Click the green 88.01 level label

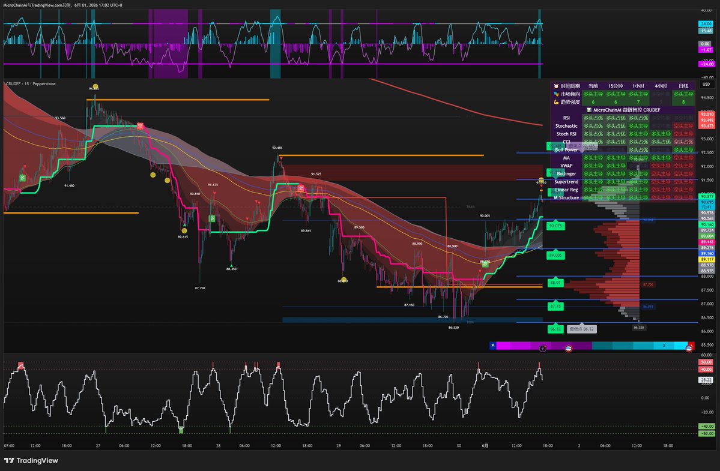tap(555, 283)
